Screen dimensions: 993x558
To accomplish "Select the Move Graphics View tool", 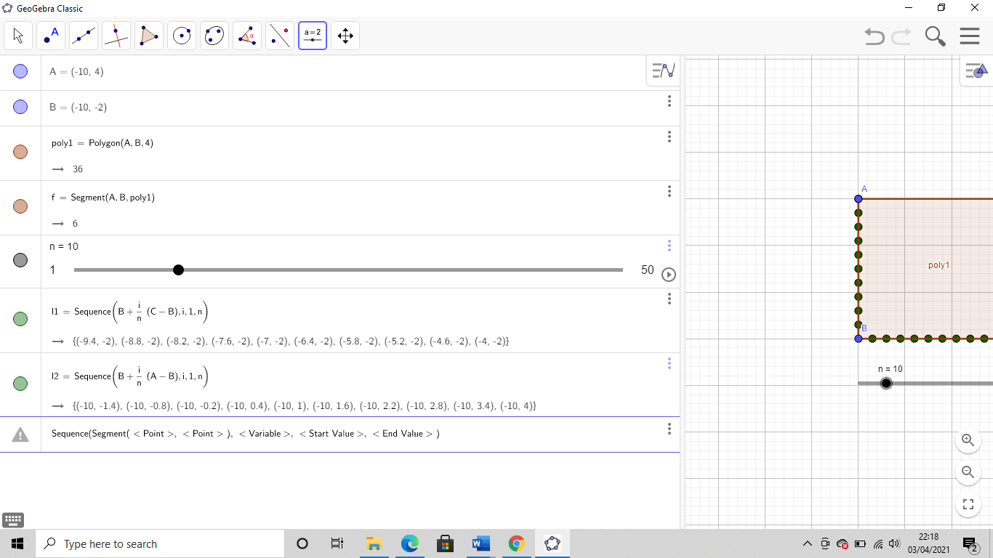I will click(x=345, y=35).
